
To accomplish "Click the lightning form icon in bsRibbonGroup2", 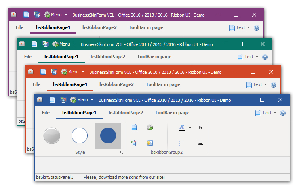I will 150,143.
